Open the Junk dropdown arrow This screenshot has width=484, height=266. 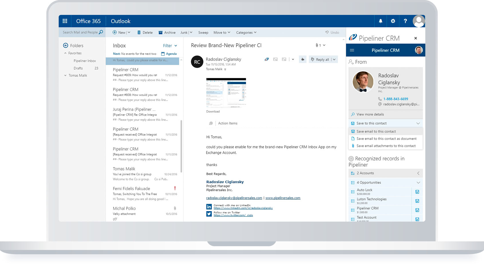tap(191, 32)
